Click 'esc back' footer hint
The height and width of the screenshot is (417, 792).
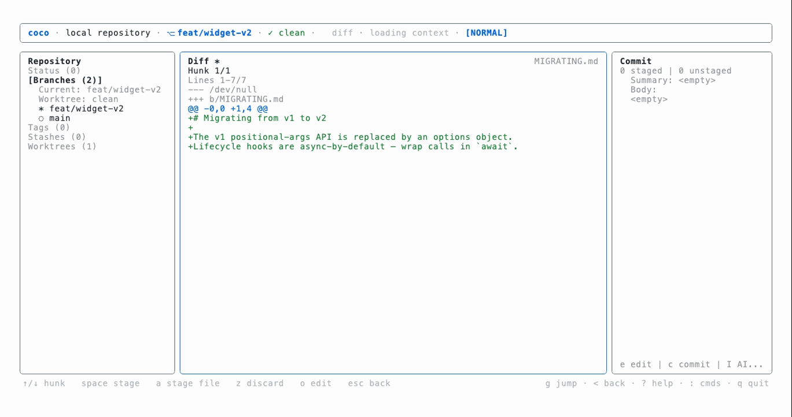pyautogui.click(x=369, y=384)
